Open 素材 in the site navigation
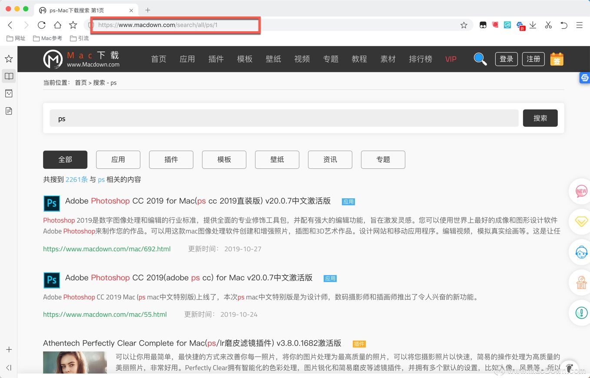The width and height of the screenshot is (590, 378). [x=388, y=59]
